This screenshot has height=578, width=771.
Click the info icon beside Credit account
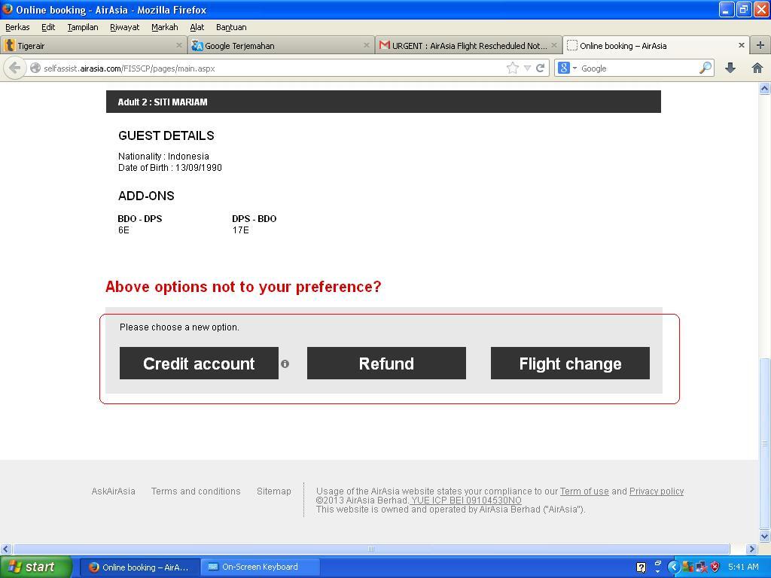[x=285, y=364]
